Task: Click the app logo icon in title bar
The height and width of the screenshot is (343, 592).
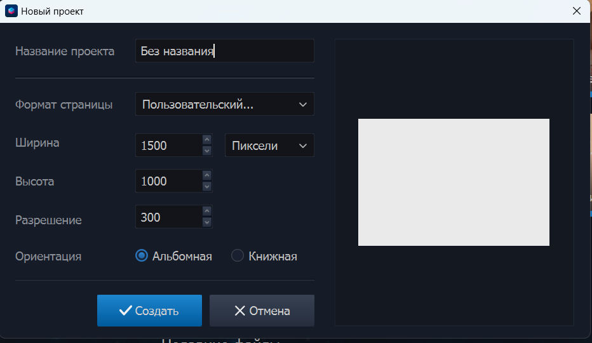Action: point(11,11)
